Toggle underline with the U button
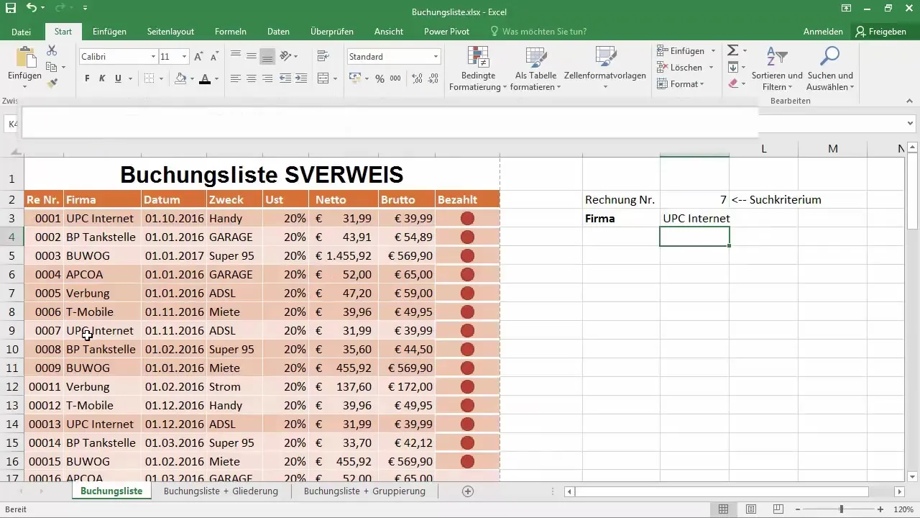This screenshot has width=920, height=518. pos(119,78)
